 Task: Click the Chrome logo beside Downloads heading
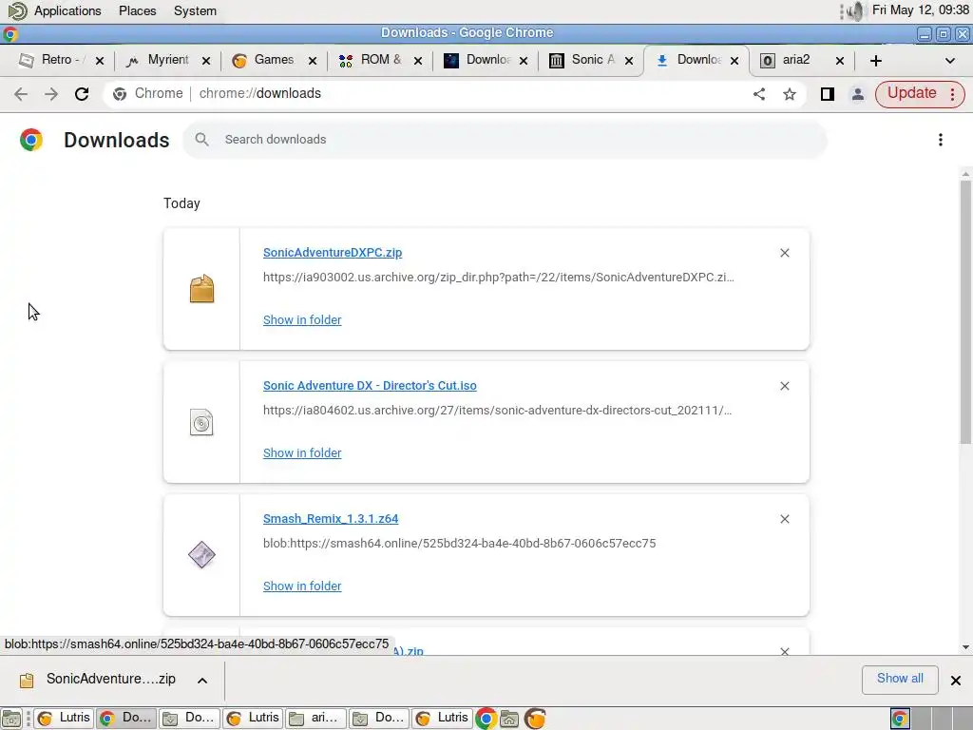31,140
